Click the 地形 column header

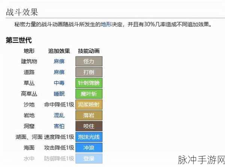29,51
